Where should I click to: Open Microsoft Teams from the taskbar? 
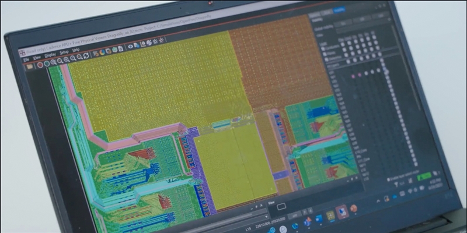click(x=308, y=221)
